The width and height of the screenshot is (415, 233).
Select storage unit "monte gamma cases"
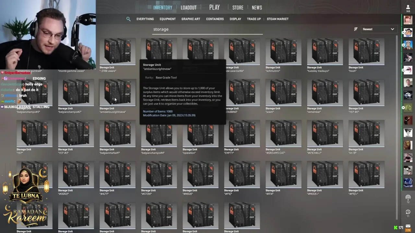pos(76,71)
